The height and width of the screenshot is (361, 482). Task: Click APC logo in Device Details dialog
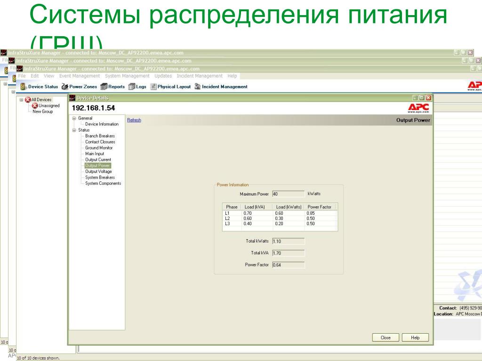tap(418, 108)
